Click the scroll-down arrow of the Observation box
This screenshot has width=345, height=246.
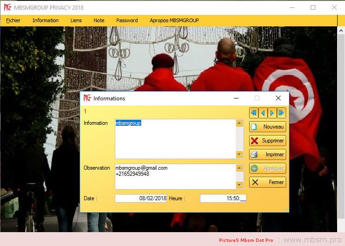(239, 185)
